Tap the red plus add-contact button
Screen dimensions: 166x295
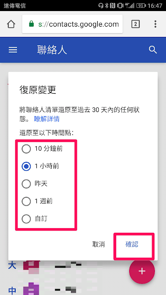[x=142, y=271]
